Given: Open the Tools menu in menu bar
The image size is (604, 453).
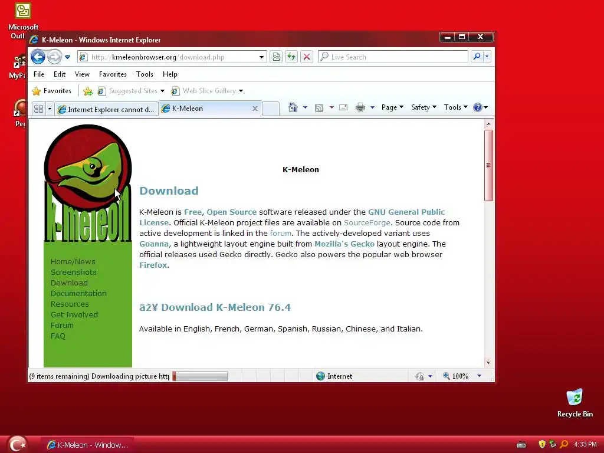Looking at the screenshot, I should click(x=145, y=74).
